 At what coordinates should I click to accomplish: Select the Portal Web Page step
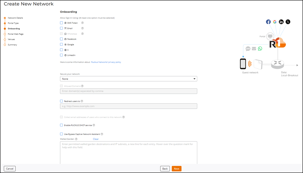click(x=16, y=34)
